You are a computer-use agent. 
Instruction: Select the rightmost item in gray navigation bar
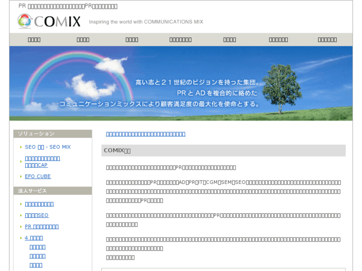click(x=327, y=40)
